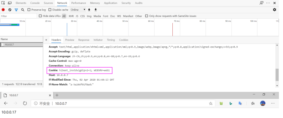Open a new browser tab
The image size is (283, 118).
click(x=57, y=95)
